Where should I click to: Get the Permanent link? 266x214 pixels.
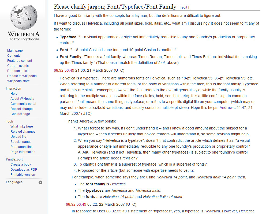pos(21,147)
